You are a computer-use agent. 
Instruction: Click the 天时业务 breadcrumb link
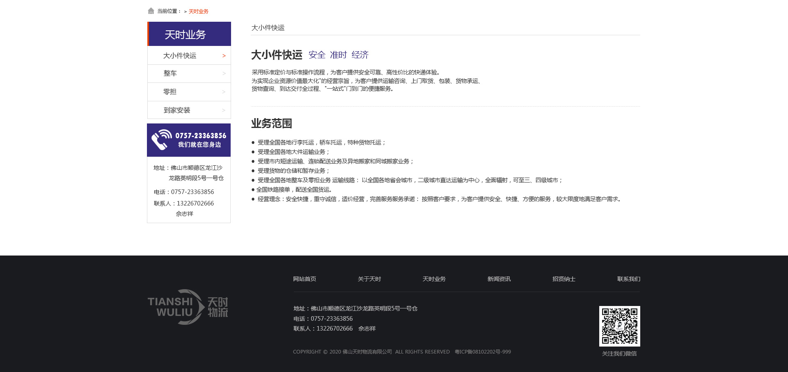point(199,11)
